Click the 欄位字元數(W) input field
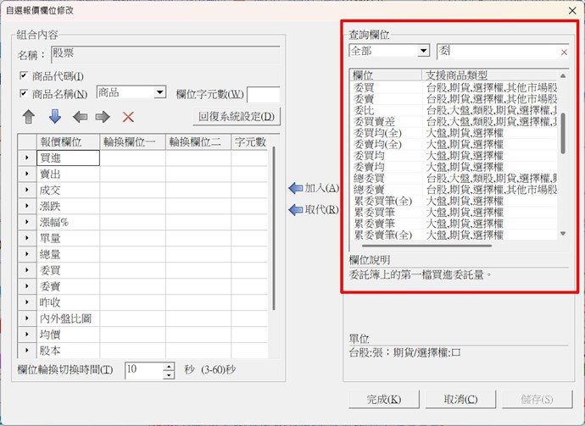 tap(263, 93)
